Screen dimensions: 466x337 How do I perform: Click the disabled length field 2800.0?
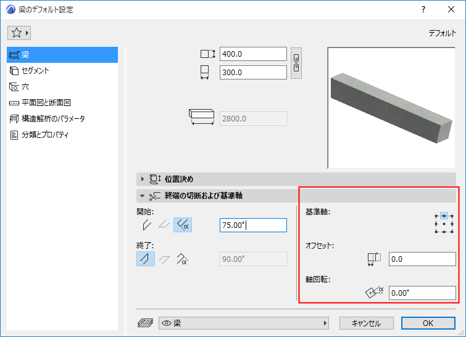253,119
